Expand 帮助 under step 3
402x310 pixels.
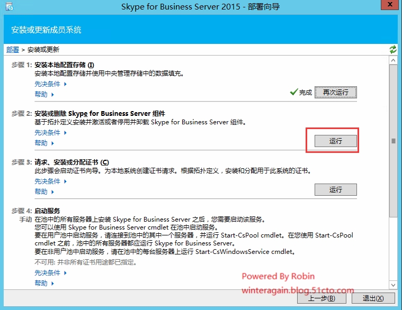click(x=44, y=192)
